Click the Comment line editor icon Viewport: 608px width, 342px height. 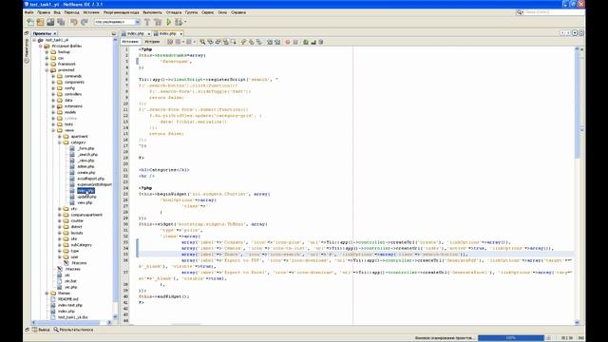[x=306, y=42]
